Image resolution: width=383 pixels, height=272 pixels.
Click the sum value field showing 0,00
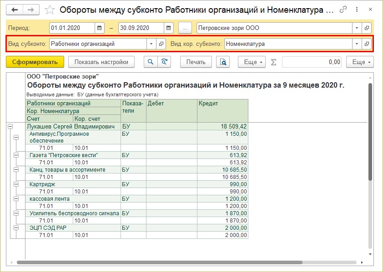(312, 62)
